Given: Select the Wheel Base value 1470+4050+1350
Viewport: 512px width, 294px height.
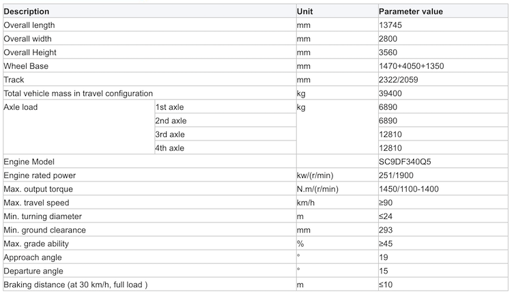Looking at the screenshot, I should pyautogui.click(x=412, y=66).
